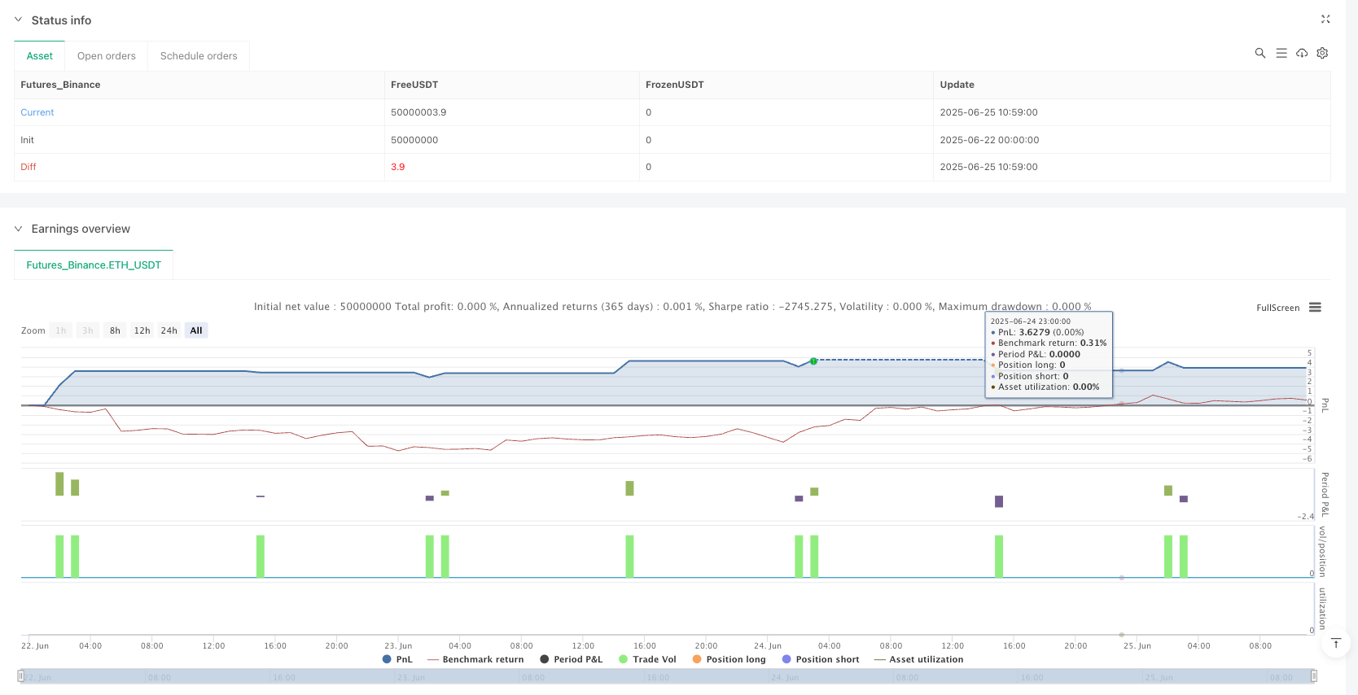
Task: Open the chart hamburger menu next to FullScreen
Action: point(1315,308)
